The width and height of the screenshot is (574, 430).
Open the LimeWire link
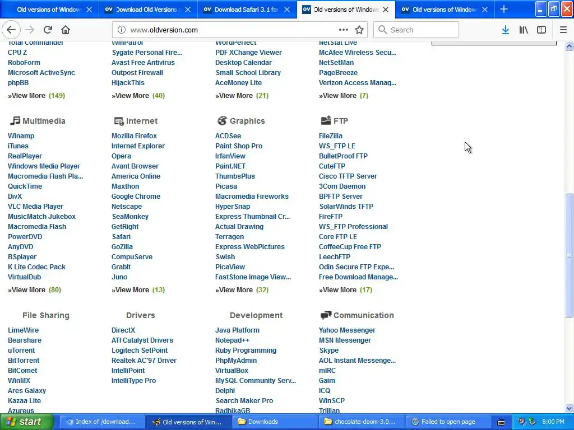(23, 330)
